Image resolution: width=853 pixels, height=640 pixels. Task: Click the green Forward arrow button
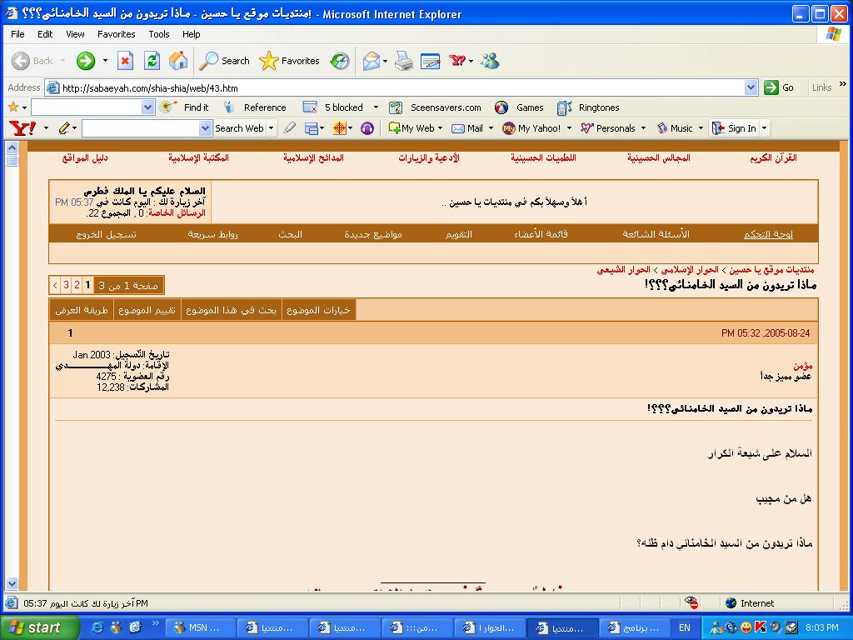pos(86,61)
